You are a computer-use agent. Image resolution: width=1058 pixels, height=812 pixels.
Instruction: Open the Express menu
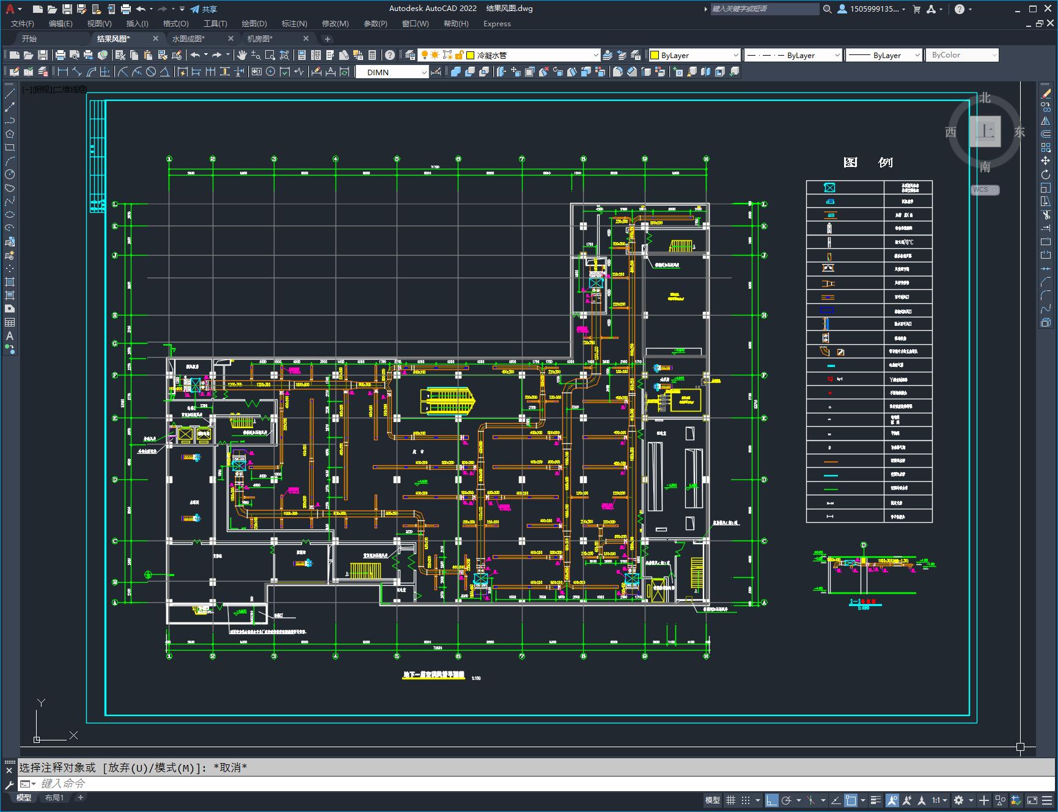coord(497,23)
